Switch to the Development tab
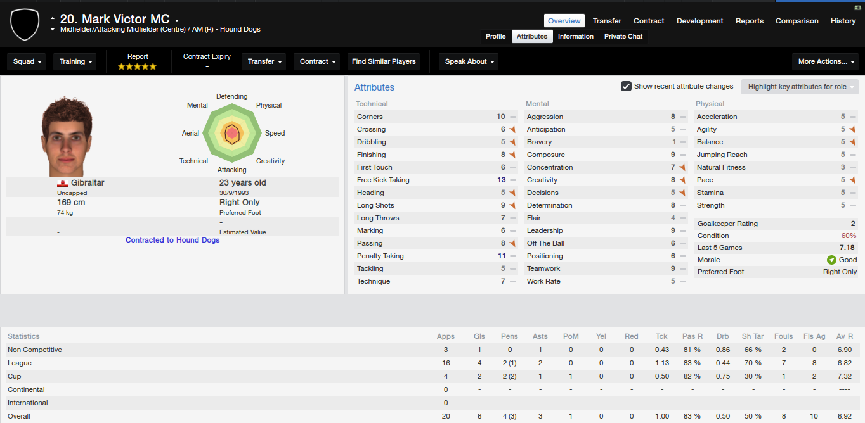 point(700,21)
